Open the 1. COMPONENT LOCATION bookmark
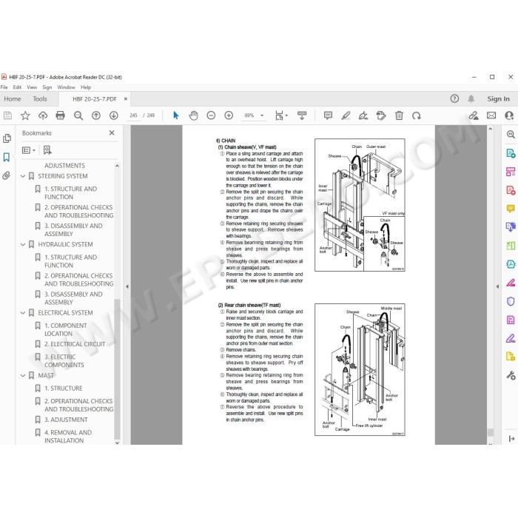 coord(65,330)
